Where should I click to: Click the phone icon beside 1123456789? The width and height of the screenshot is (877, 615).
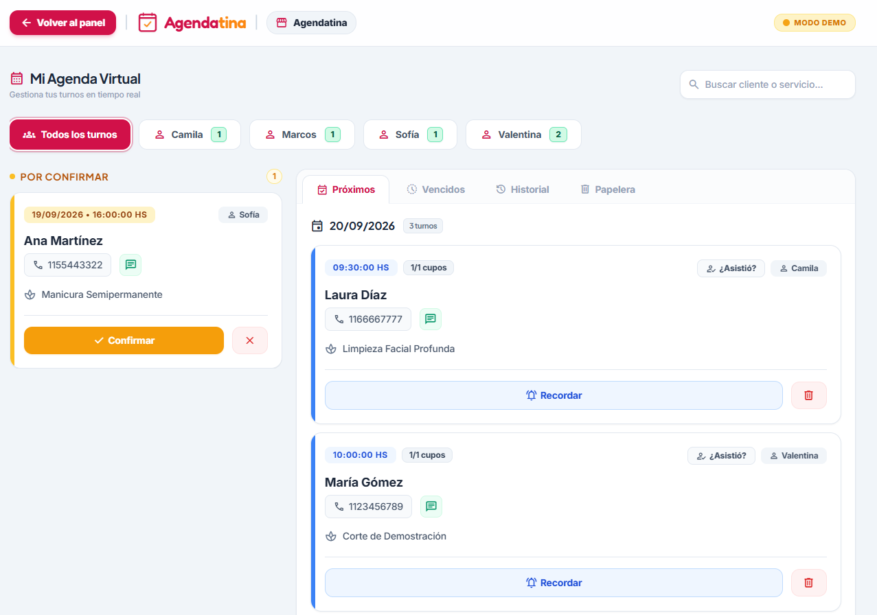339,507
